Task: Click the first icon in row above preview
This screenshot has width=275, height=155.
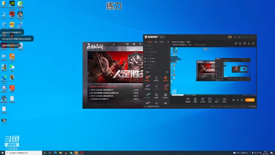Action: point(236,43)
